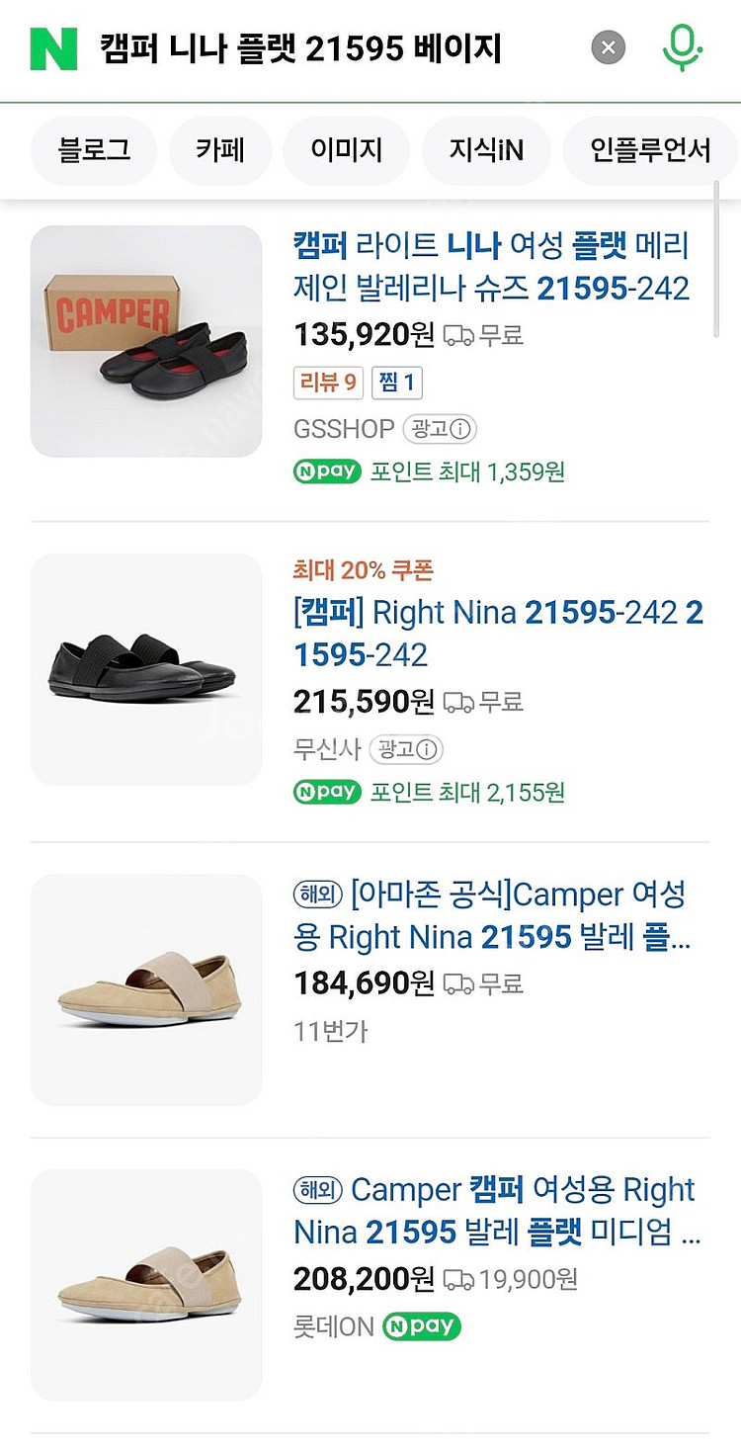Viewport: 741px width, 1451px height.
Task: Click the Npay badge on GSSHOP listing
Action: (327, 471)
